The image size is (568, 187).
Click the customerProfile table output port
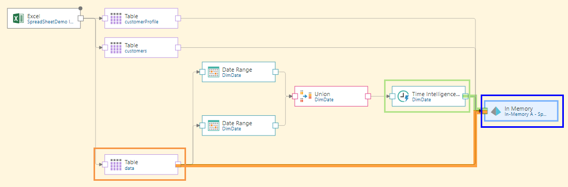[x=178, y=18]
